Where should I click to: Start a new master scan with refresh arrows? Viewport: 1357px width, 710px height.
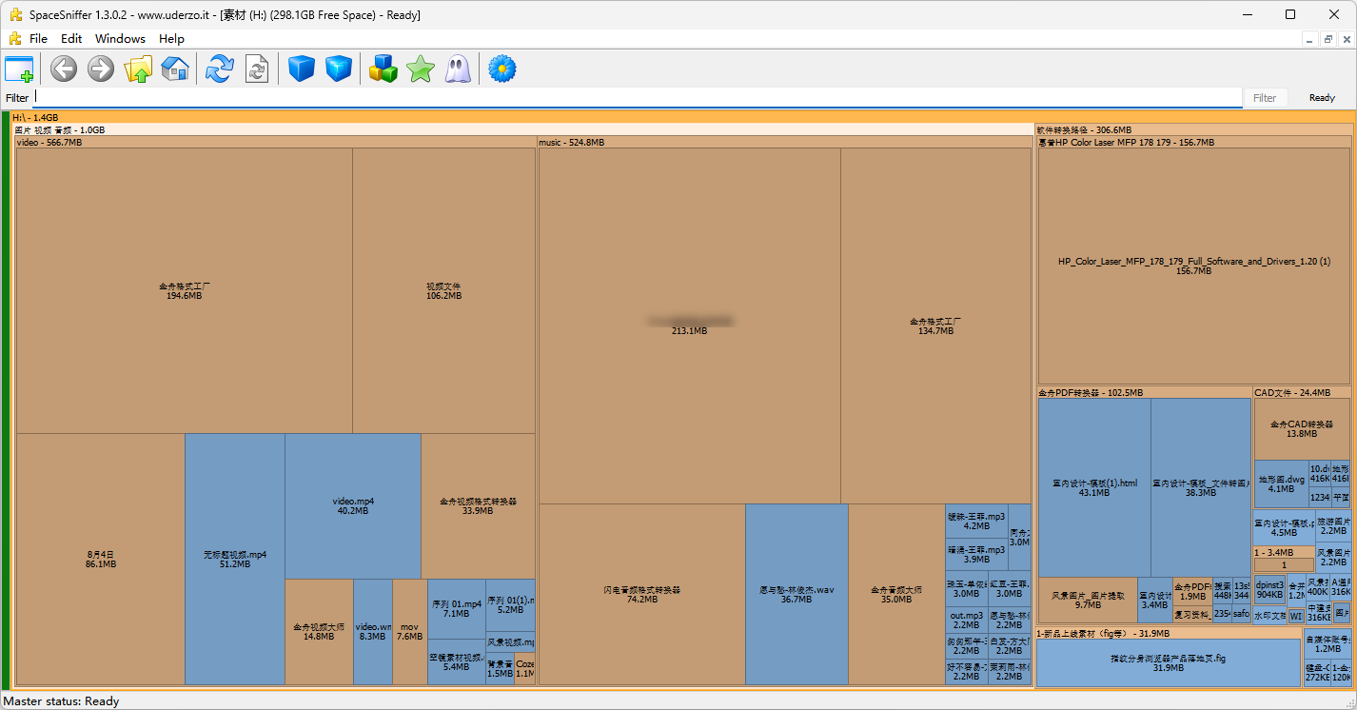[x=220, y=69]
